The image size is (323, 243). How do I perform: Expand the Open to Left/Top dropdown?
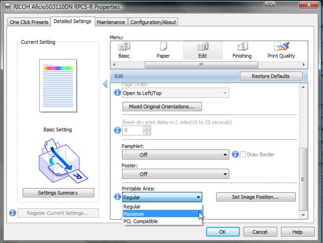click(x=175, y=93)
